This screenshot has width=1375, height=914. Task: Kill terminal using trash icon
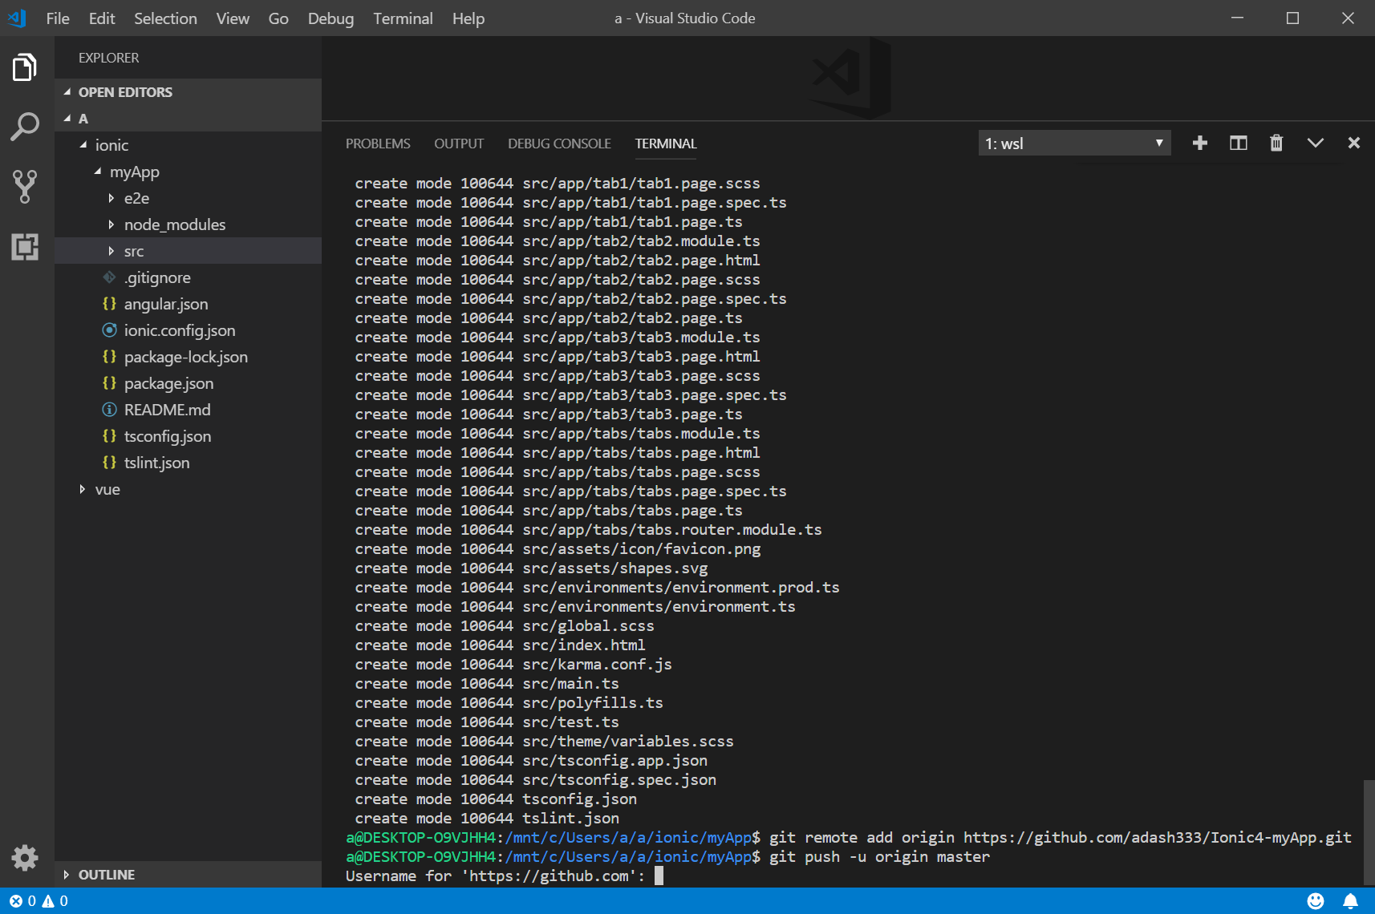click(x=1276, y=144)
